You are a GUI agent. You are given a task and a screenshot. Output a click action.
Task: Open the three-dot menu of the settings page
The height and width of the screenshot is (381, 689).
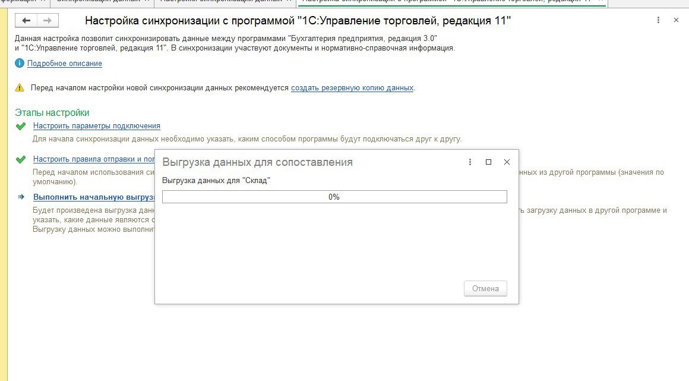(x=658, y=20)
